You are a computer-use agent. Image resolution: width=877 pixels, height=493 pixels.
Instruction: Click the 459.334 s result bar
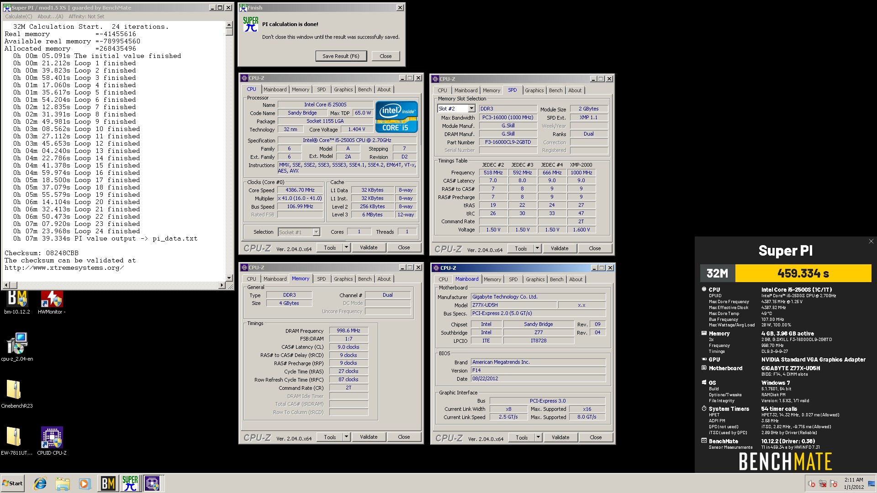pos(803,273)
